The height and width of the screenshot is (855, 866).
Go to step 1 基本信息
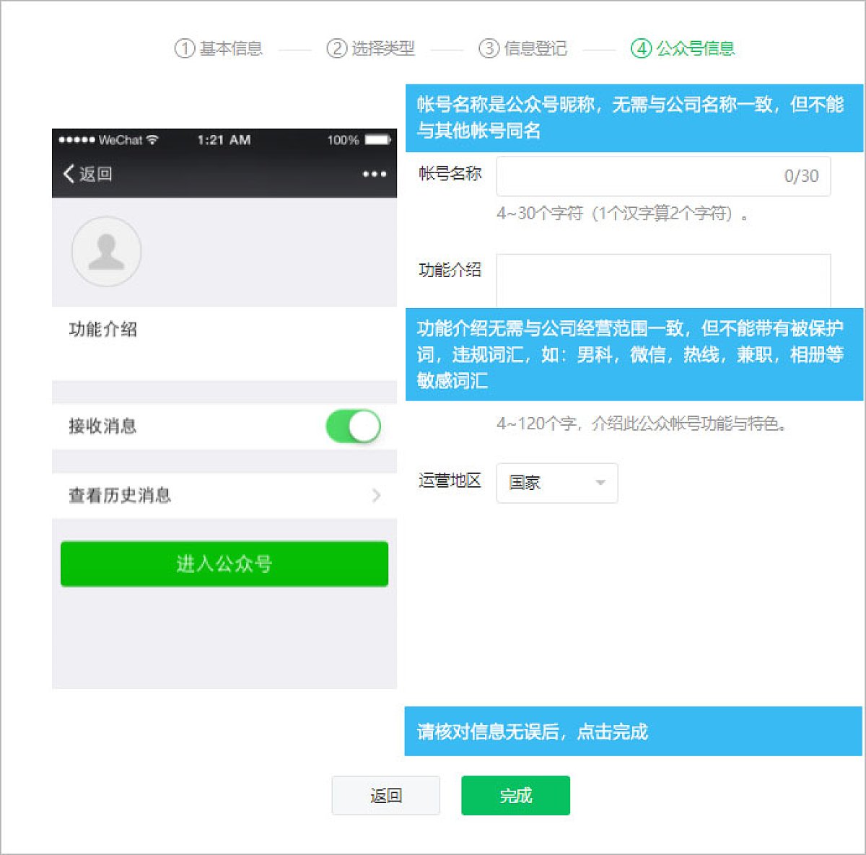(219, 48)
